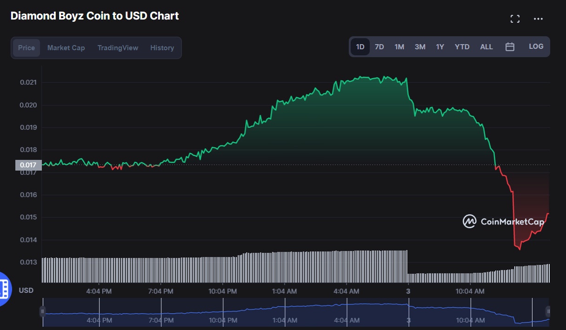Toggle LOG scale on the chart
This screenshot has height=330, width=566.
[x=536, y=46]
